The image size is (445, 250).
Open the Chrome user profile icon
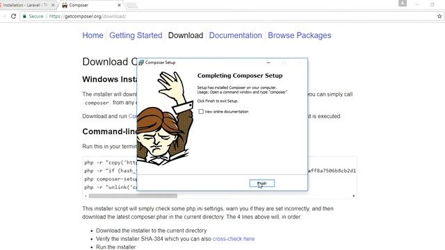pos(403,3)
